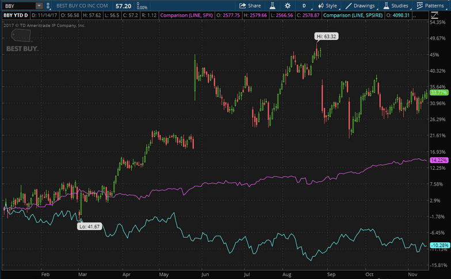Image resolution: width=451 pixels, height=279 pixels.
Task: Click the Share button
Action: (250, 6)
